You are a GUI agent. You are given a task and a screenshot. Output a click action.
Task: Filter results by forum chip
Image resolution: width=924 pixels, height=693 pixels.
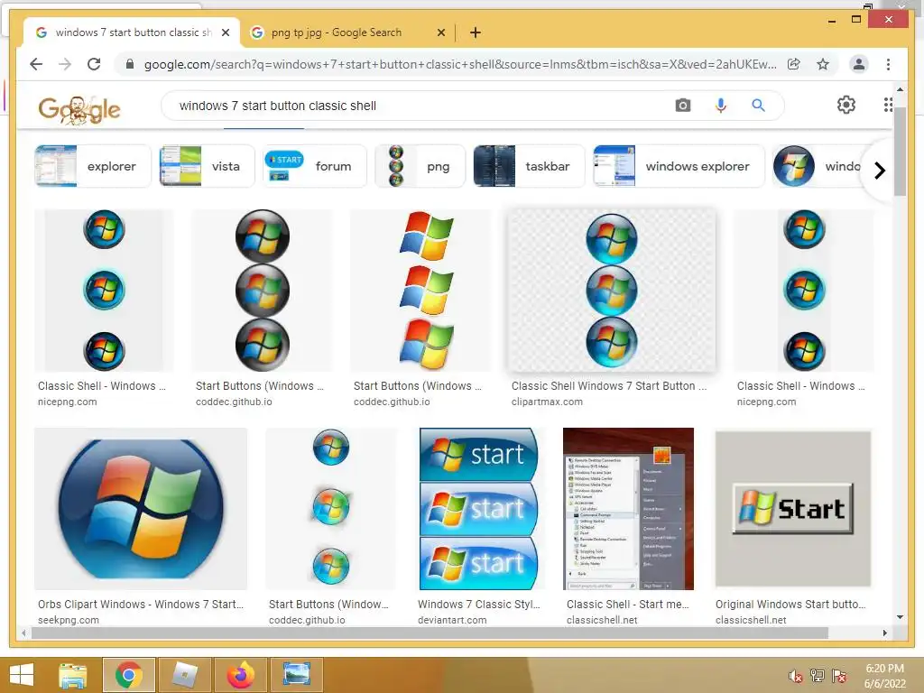point(314,166)
